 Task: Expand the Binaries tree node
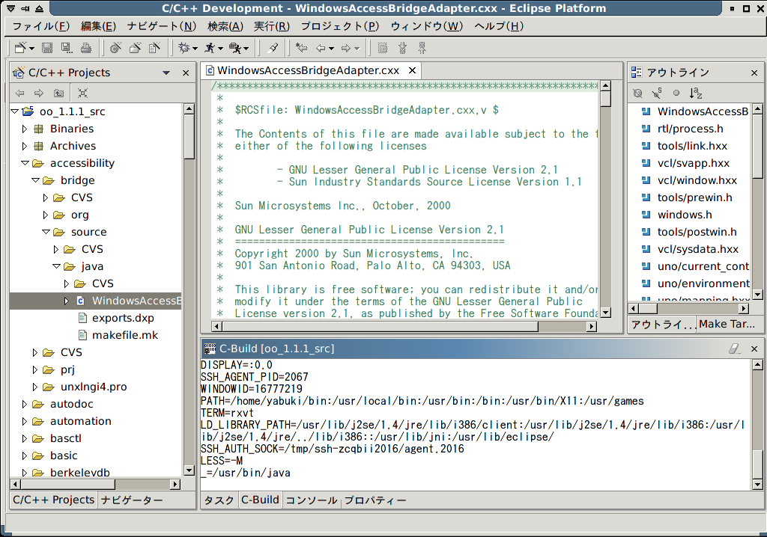[x=25, y=129]
